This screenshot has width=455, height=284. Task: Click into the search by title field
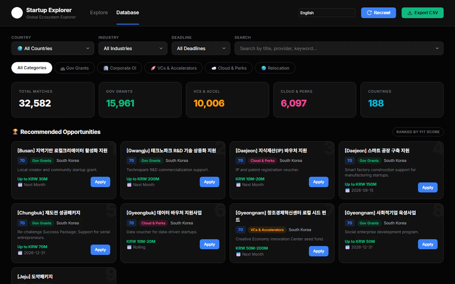[x=339, y=48]
